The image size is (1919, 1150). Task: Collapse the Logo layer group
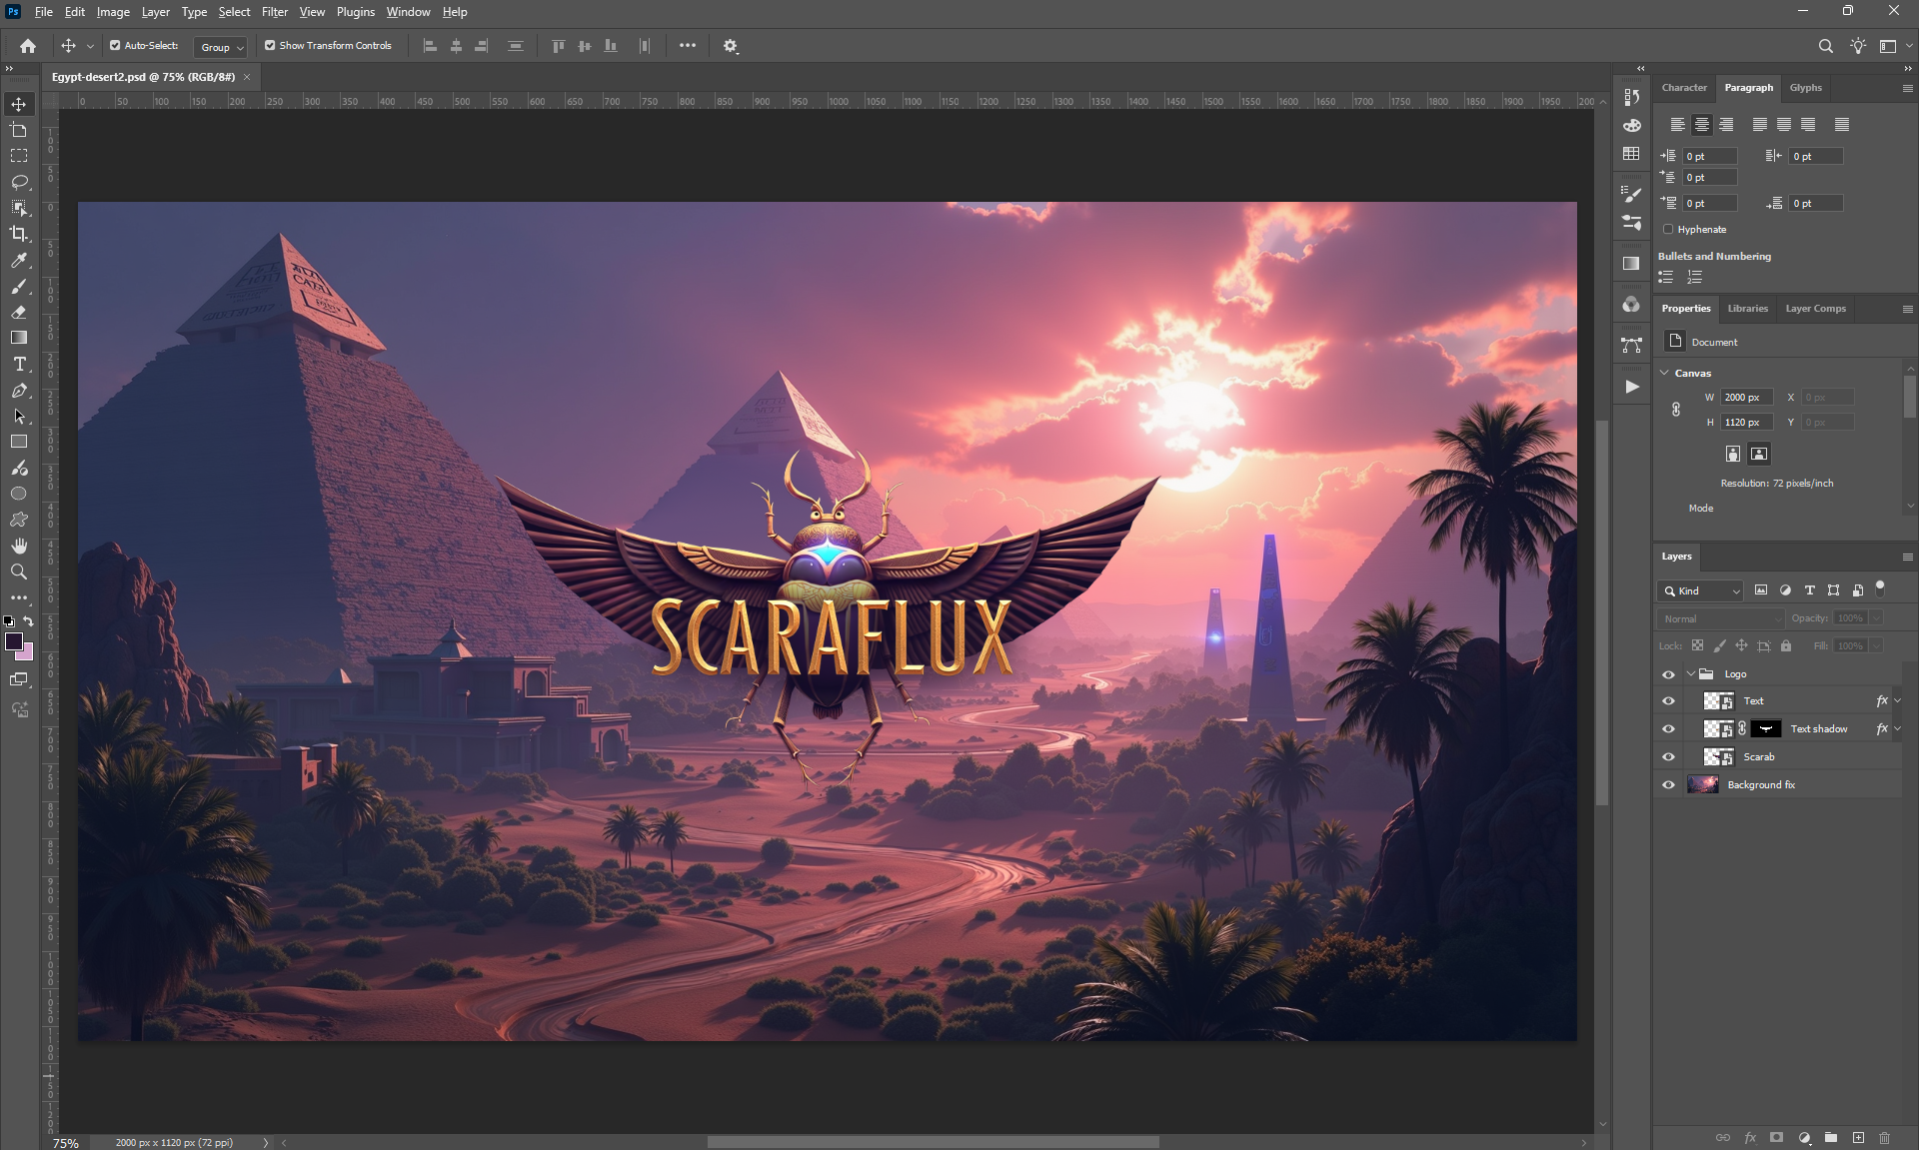pos(1691,673)
